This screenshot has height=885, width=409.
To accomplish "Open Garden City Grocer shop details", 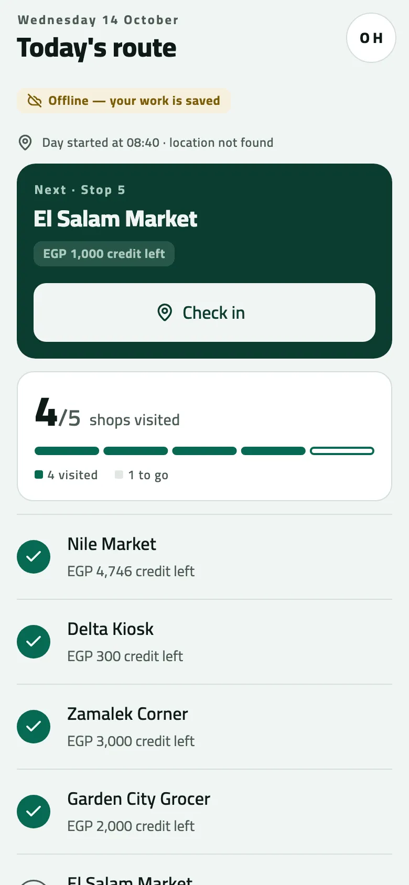I will click(204, 812).
